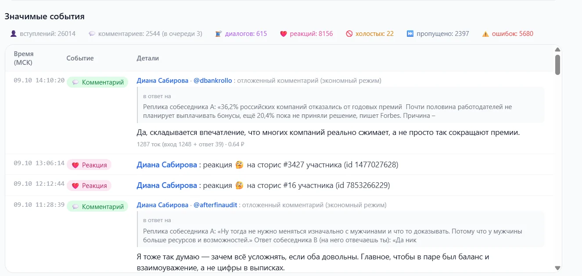
Task: Filter by холостых: 22 counter
Action: pyautogui.click(x=370, y=34)
